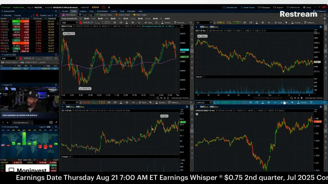This screenshot has width=328, height=184.
Task: Add a new quote with the plus icon
Action: [x=109, y=7]
